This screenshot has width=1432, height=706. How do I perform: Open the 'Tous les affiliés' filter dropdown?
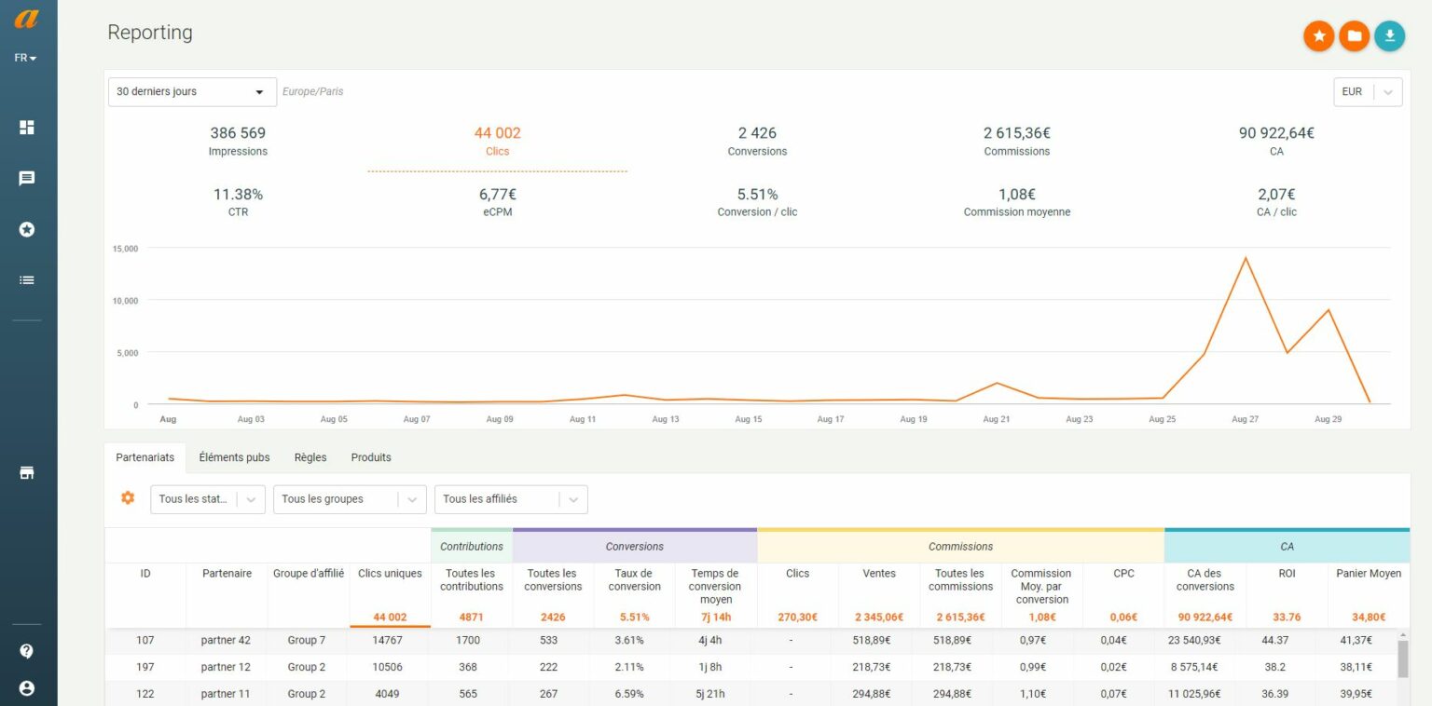click(x=510, y=499)
